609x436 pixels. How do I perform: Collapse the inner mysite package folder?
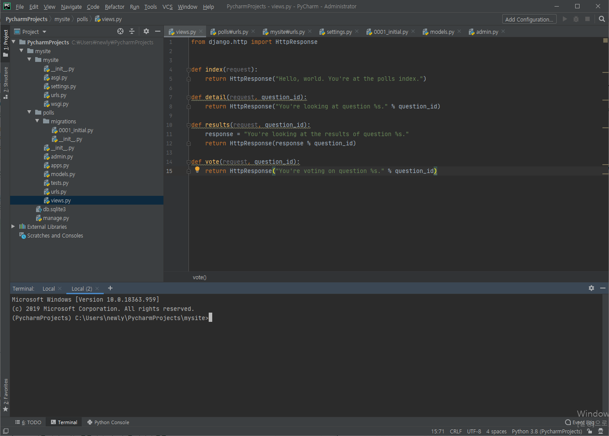(29, 60)
